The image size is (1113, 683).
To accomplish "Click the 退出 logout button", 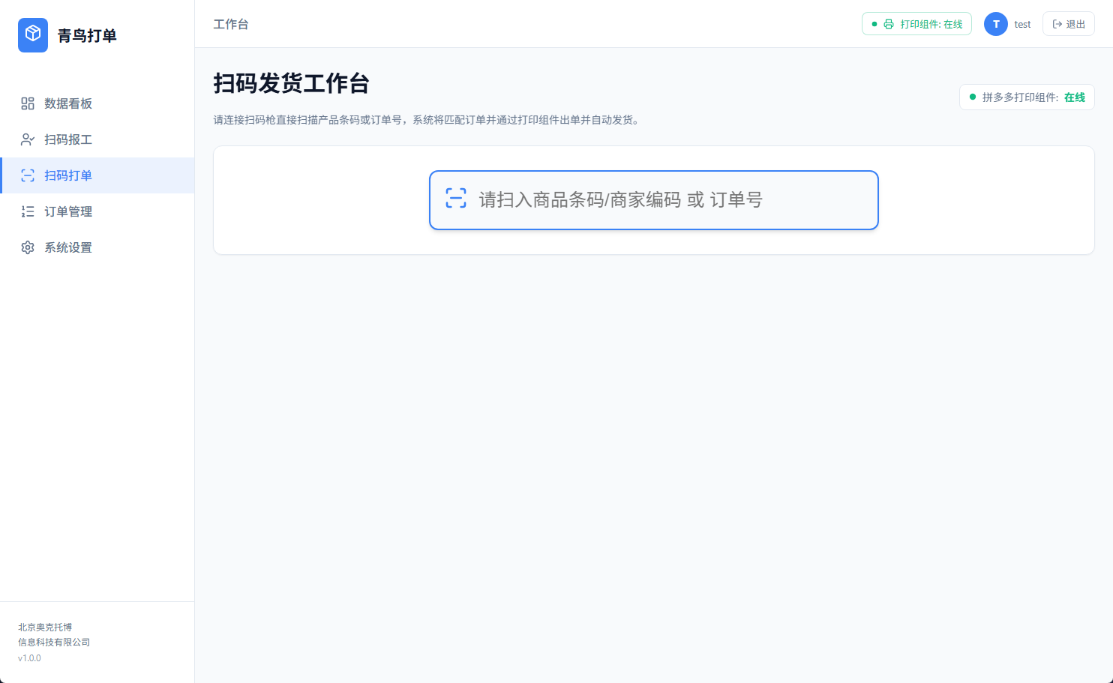I will click(1069, 24).
